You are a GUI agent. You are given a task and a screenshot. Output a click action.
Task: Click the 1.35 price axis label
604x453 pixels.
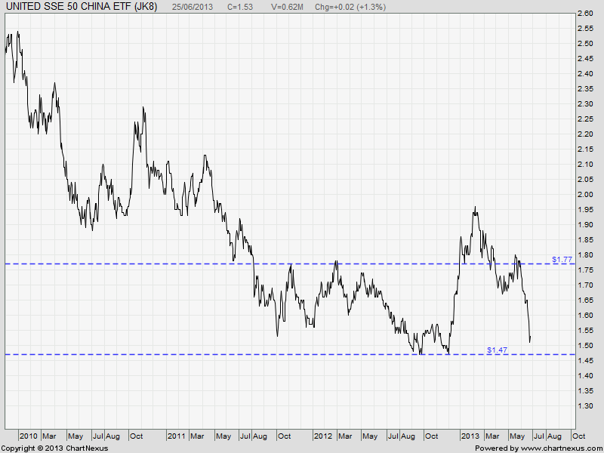585,391
